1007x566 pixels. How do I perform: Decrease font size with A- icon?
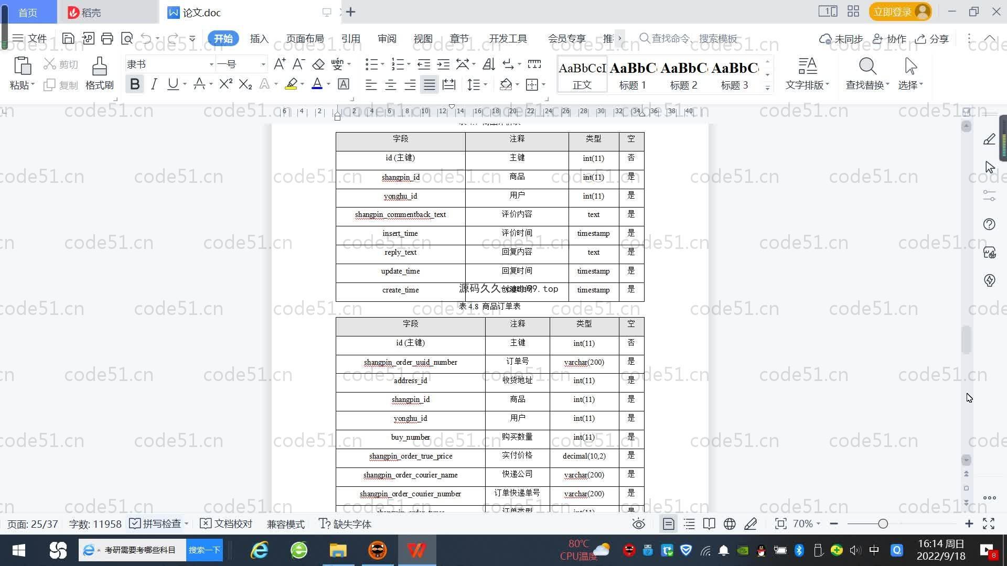coord(298,64)
